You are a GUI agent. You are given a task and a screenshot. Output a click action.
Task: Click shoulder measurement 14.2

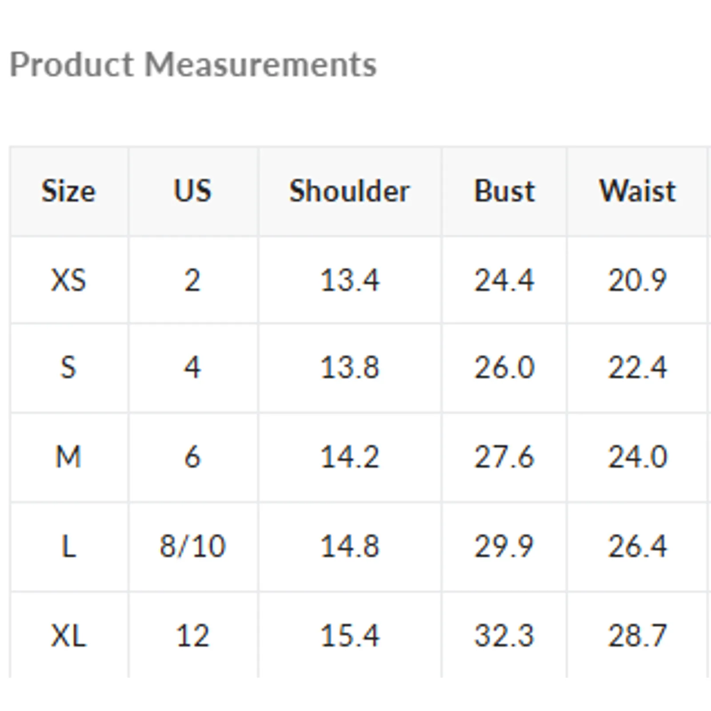tap(350, 457)
